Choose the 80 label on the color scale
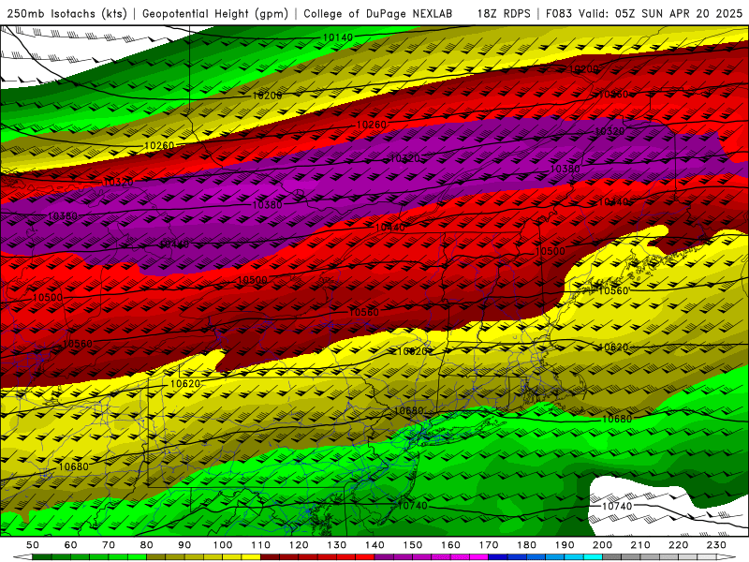 147,545
